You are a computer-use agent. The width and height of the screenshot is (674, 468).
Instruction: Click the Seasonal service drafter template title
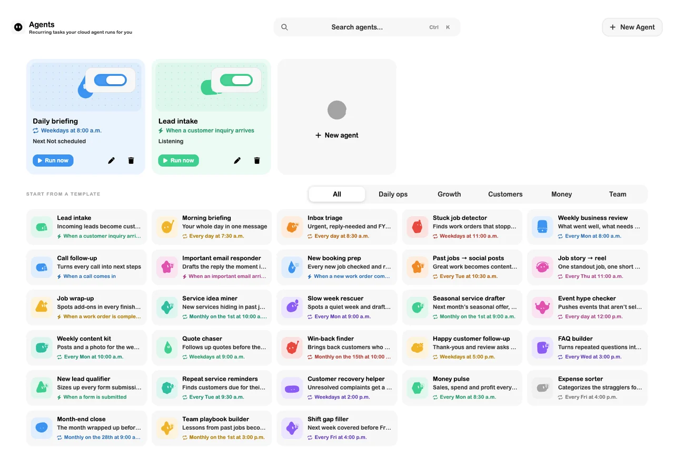469,298
